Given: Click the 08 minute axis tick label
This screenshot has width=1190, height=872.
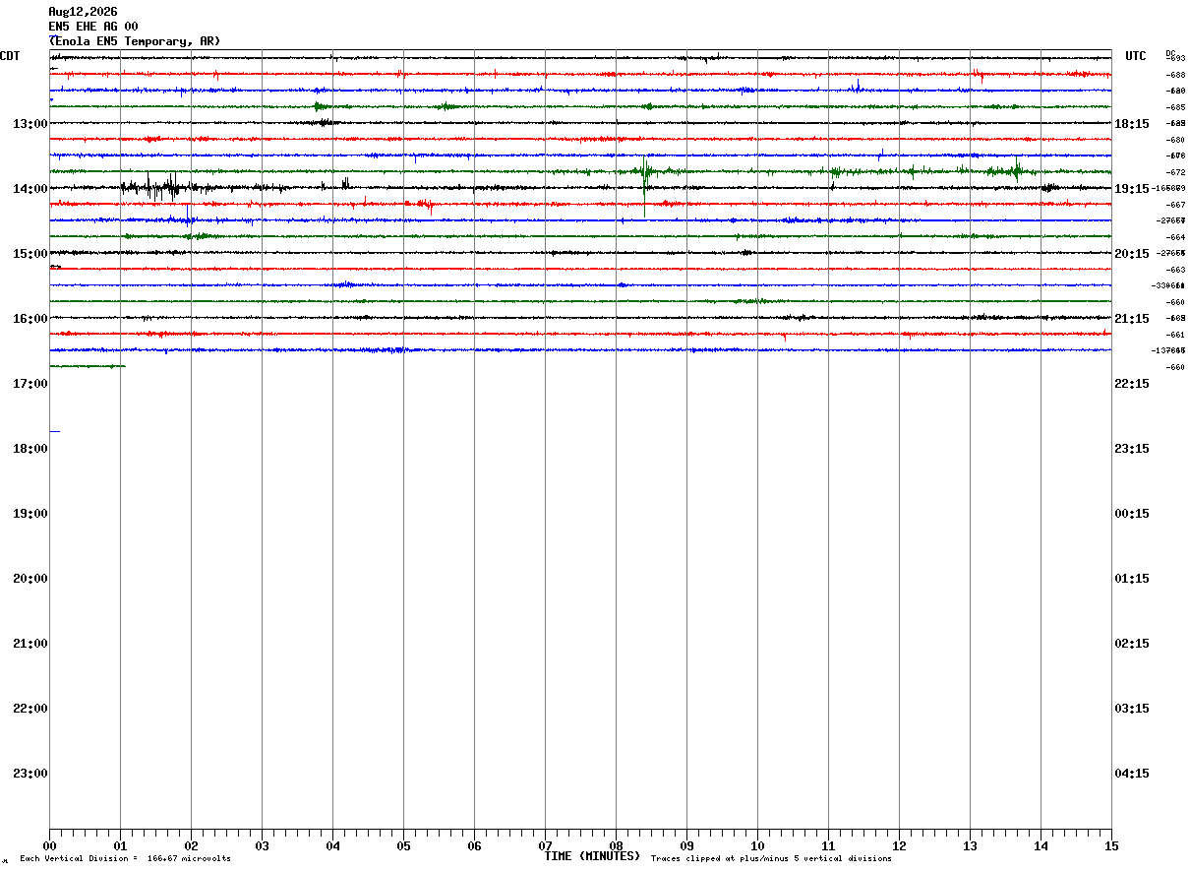Looking at the screenshot, I should coord(616,846).
